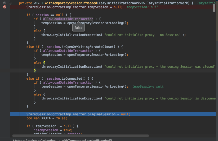218x141 pixels.
Task: Click the 'false' value tooltip
Action: click(x=78, y=28)
